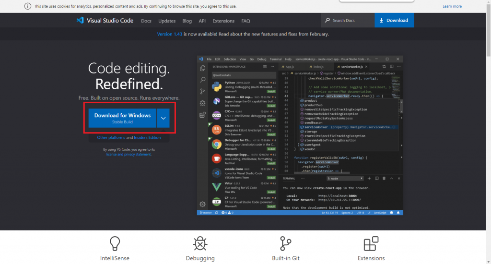This screenshot has width=491, height=264.
Task: Open the license and privacy statement link
Action: [129, 154]
